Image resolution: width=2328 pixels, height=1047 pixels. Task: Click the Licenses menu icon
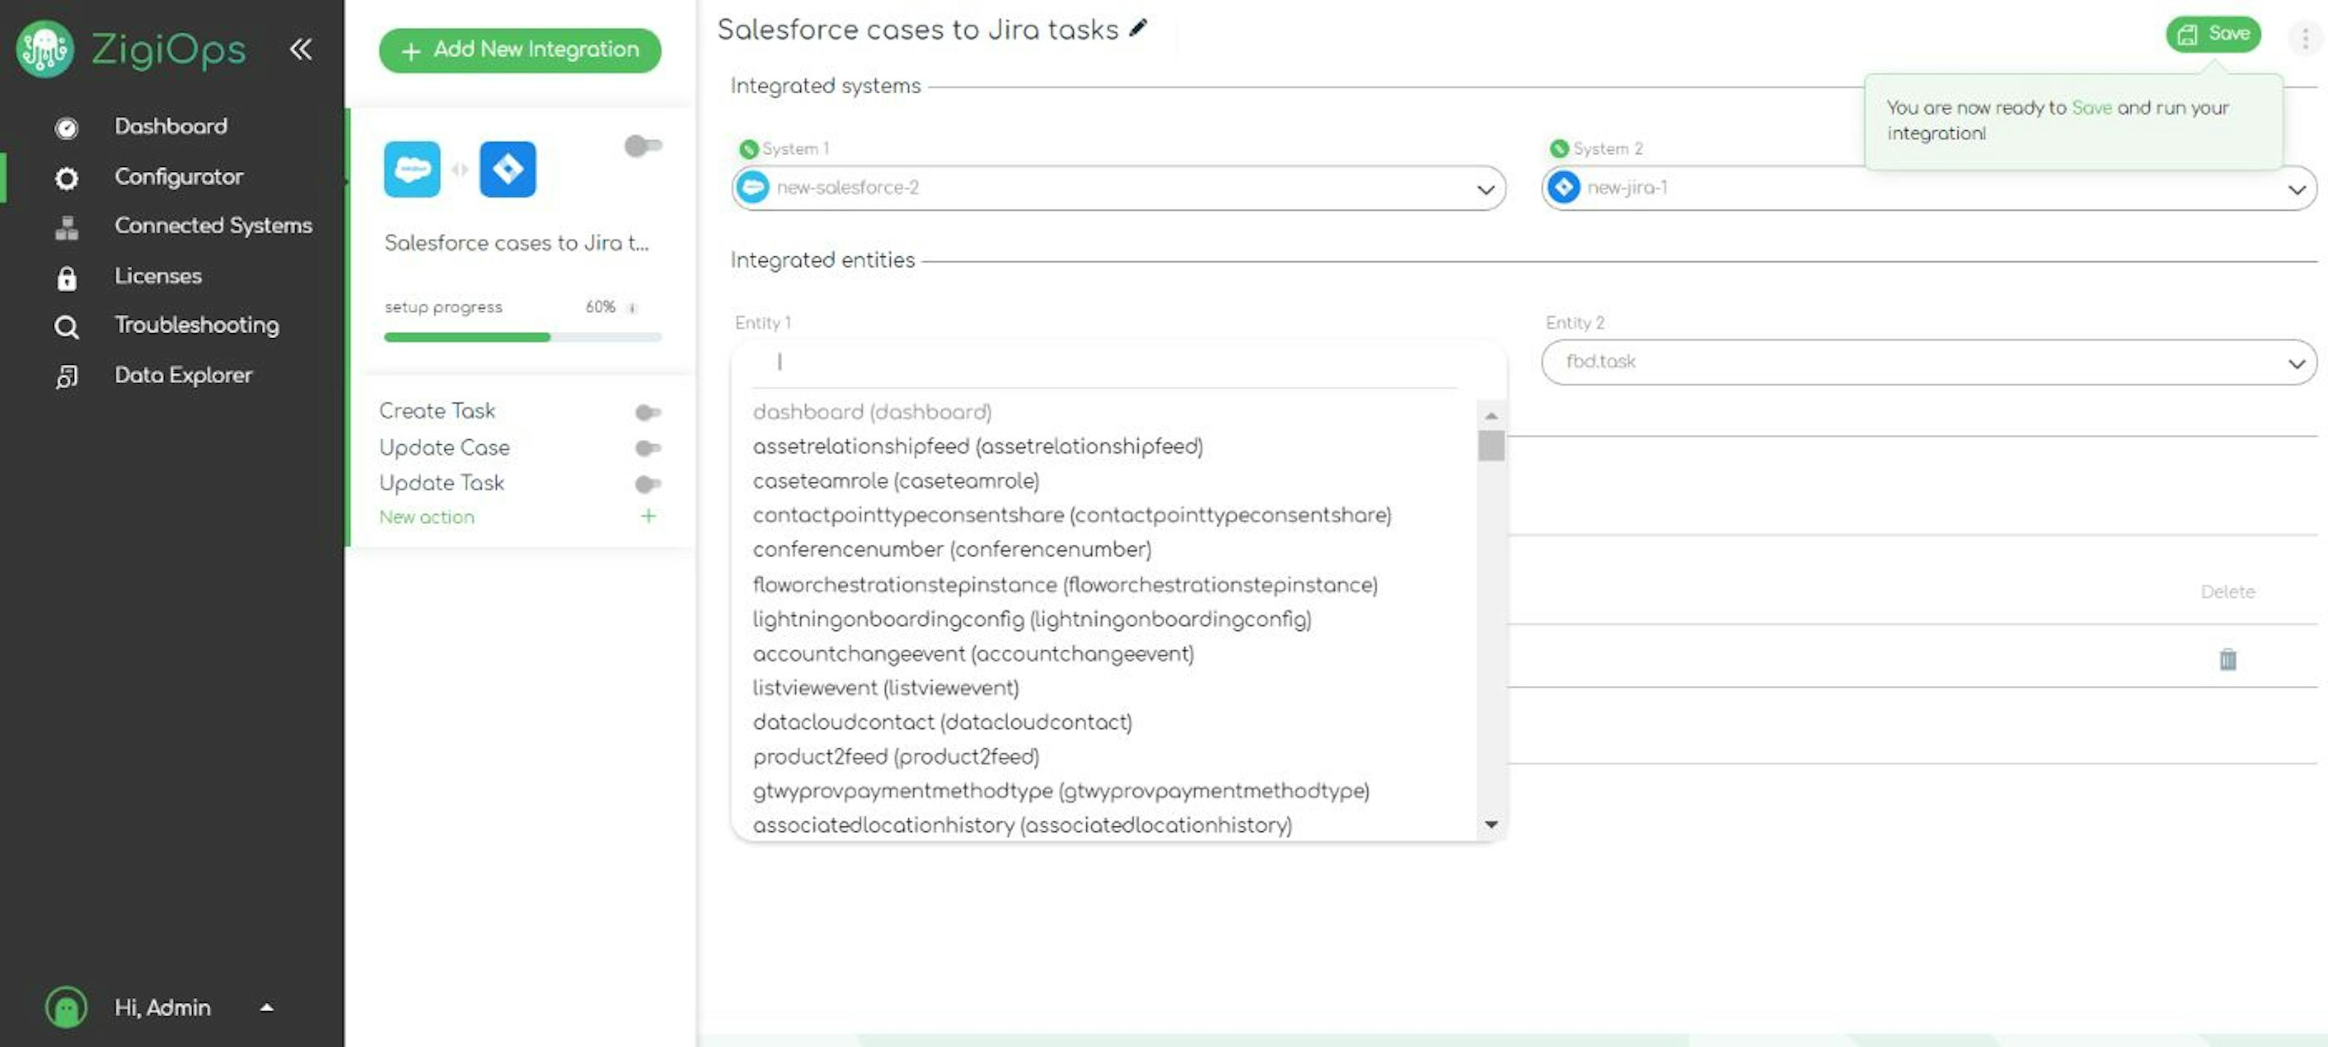[x=65, y=276]
